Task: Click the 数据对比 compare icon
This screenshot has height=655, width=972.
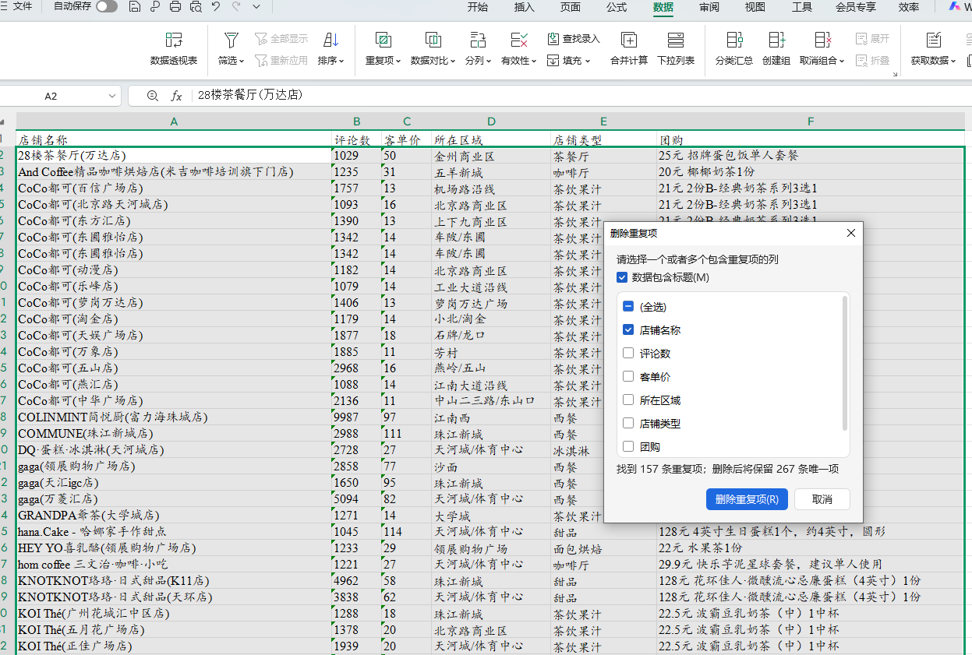Action: pos(433,40)
